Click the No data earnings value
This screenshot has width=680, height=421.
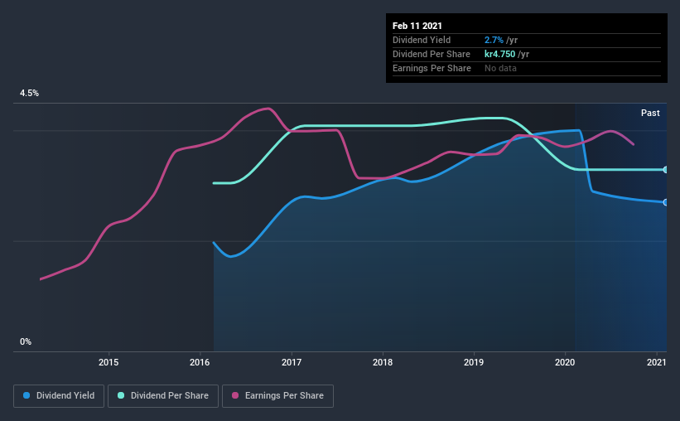tap(500, 68)
